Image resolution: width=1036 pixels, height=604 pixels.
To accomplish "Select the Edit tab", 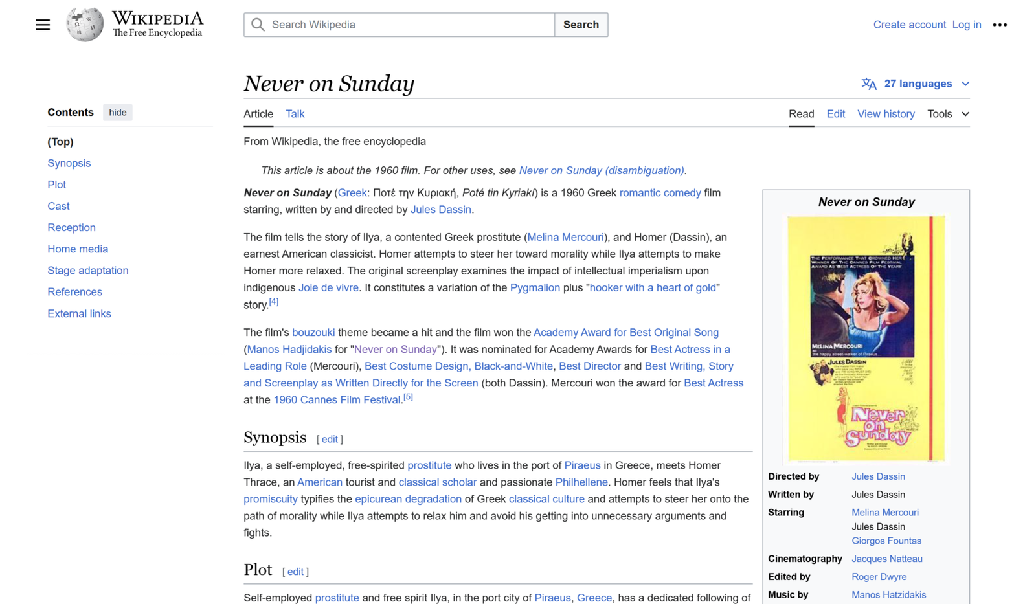I will 835,114.
